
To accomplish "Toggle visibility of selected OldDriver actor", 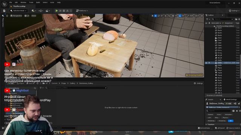I will coord(206,63).
